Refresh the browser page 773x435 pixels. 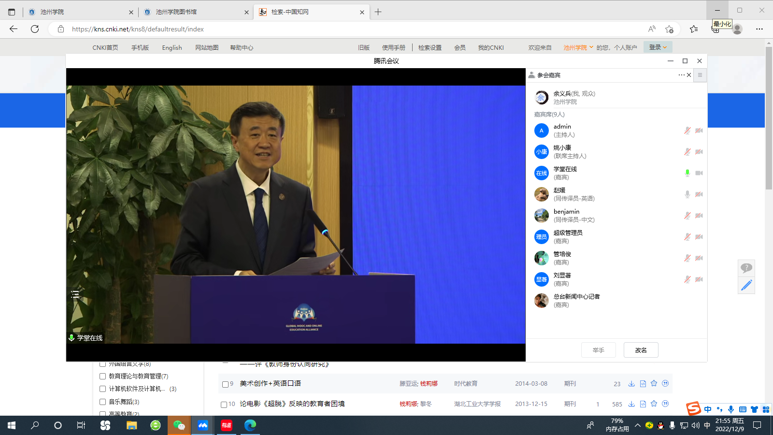(x=35, y=29)
